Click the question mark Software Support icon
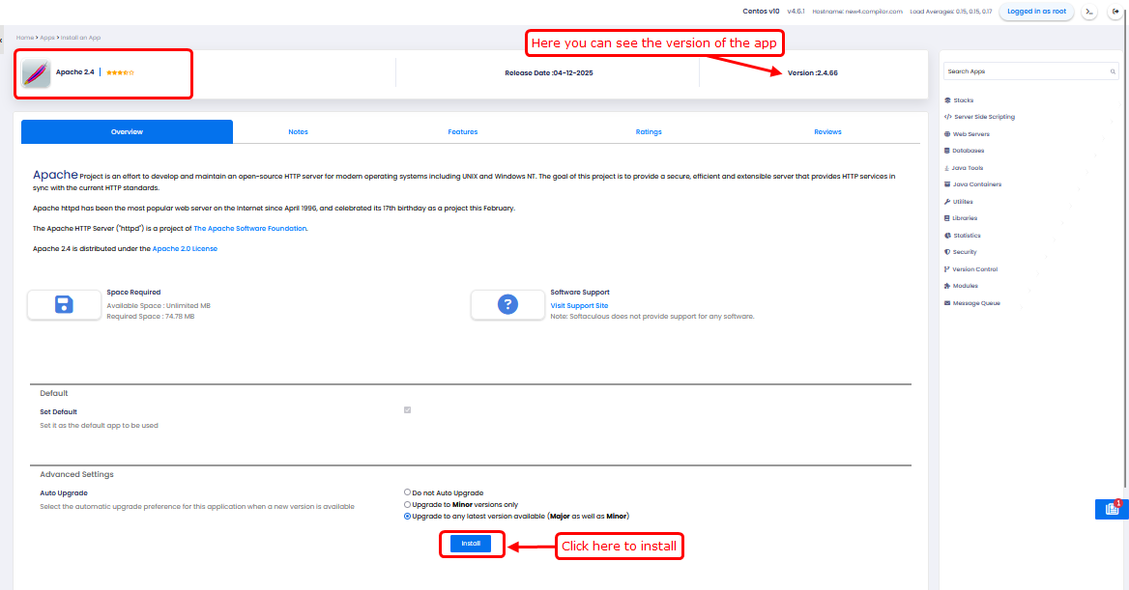Screen dimensions: 1129x590 (507, 305)
